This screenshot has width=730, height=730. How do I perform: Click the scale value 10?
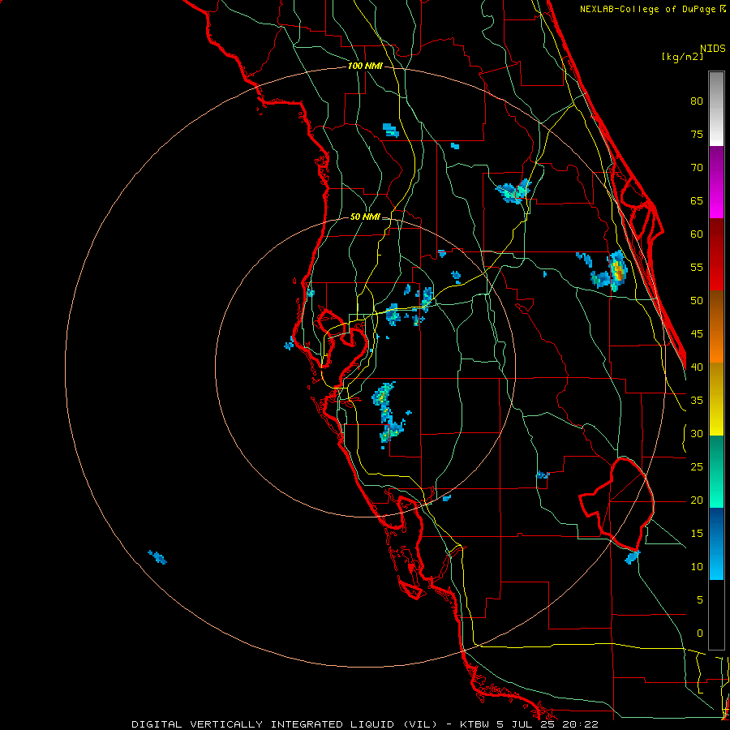pos(697,567)
